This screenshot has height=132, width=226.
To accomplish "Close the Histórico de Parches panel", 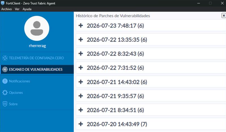I will click(224, 15).
